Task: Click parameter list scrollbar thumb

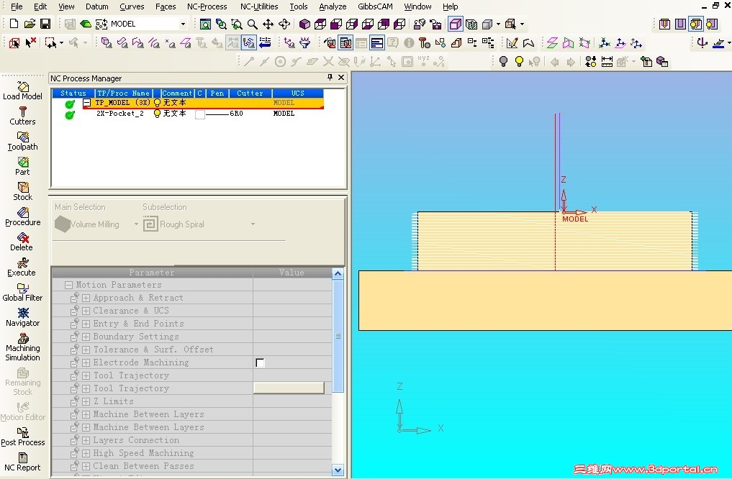Action: [338, 336]
